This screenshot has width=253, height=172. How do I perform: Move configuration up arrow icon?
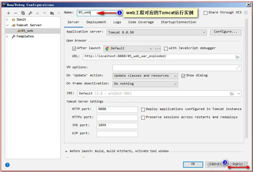[x=38, y=13]
